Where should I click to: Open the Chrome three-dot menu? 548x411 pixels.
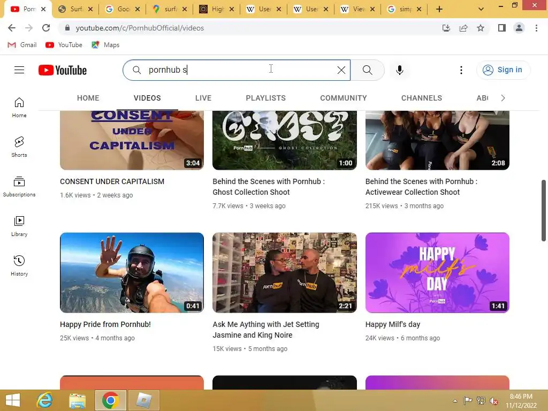(536, 28)
